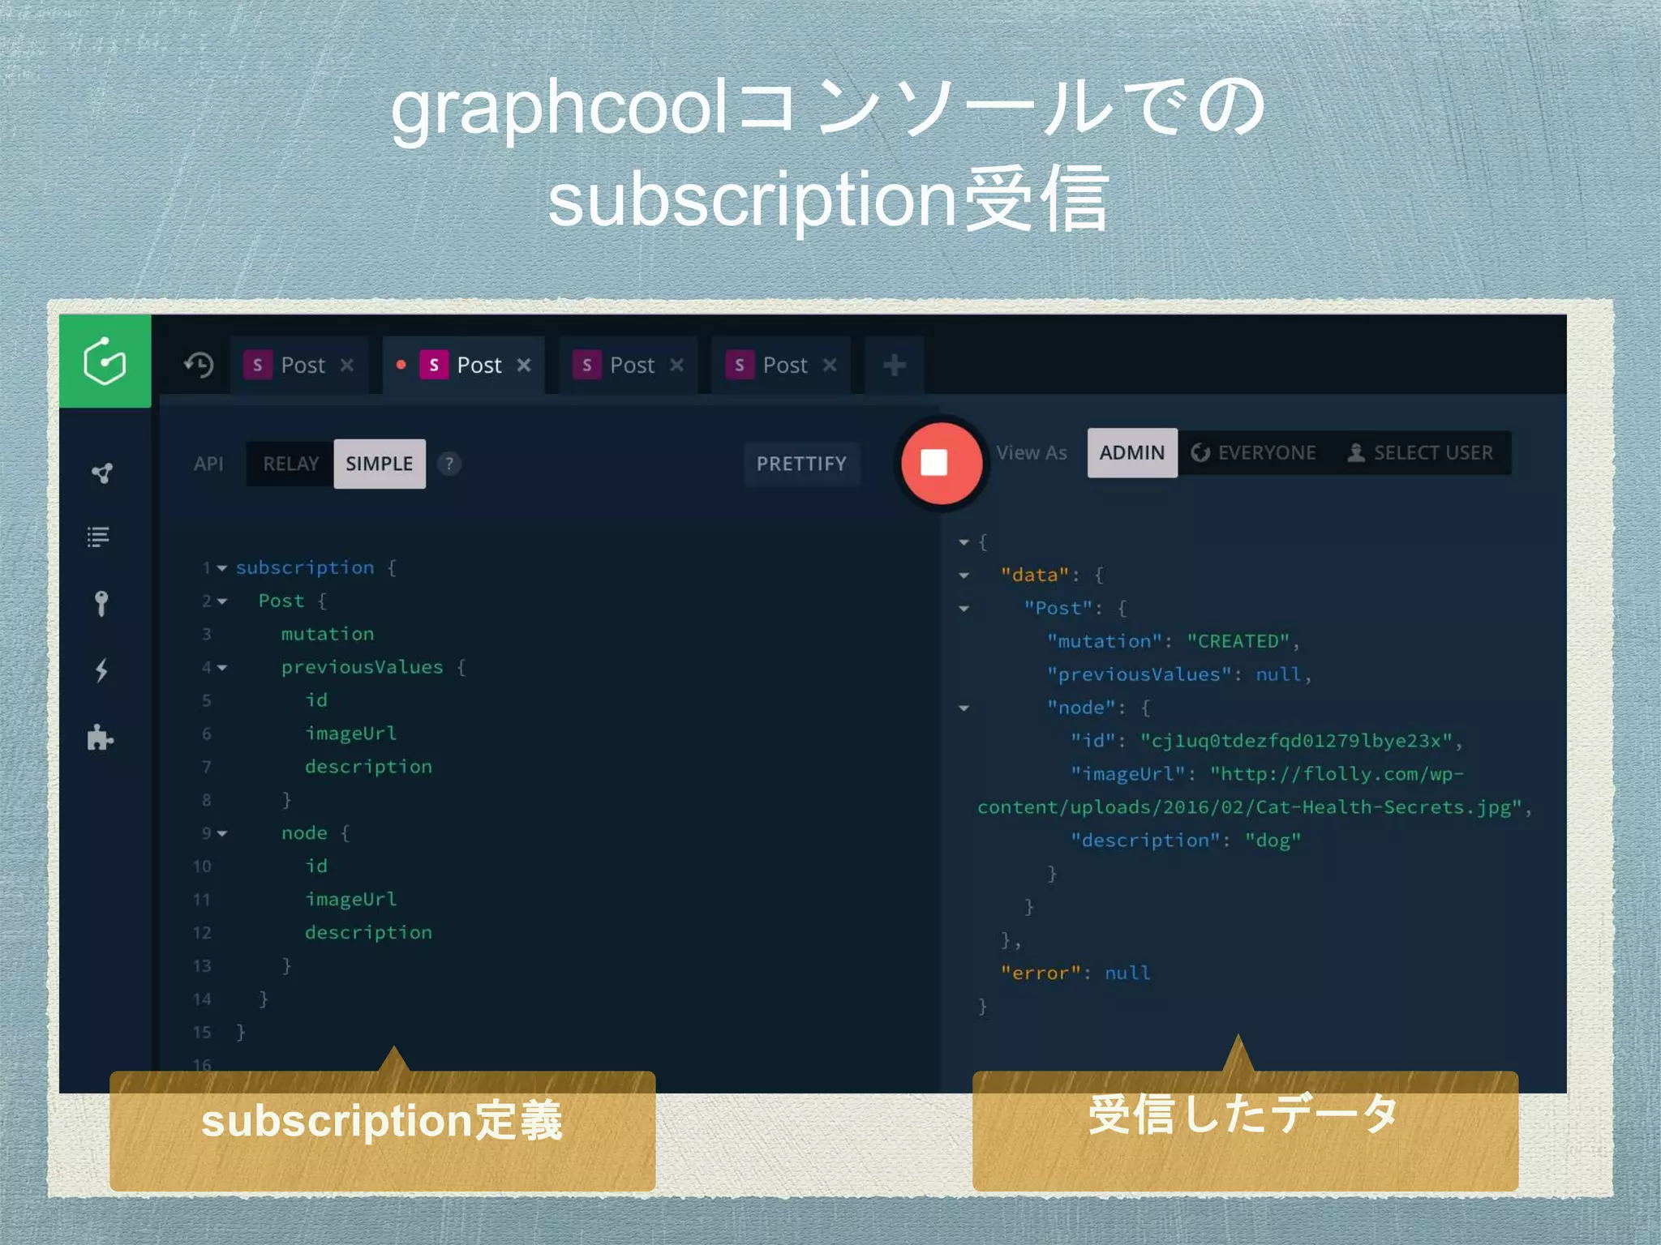
Task: Collapse previousValues block on line 4
Action: (221, 668)
